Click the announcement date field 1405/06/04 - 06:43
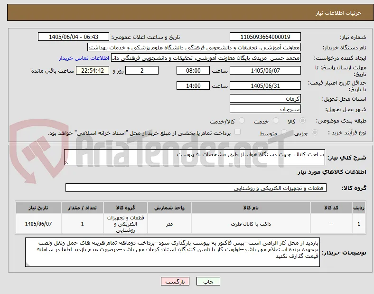Screen dimensions: 374x294 (74, 37)
